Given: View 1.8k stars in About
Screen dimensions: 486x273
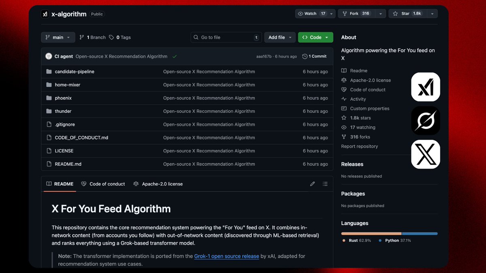Looking at the screenshot, I should pos(356,118).
